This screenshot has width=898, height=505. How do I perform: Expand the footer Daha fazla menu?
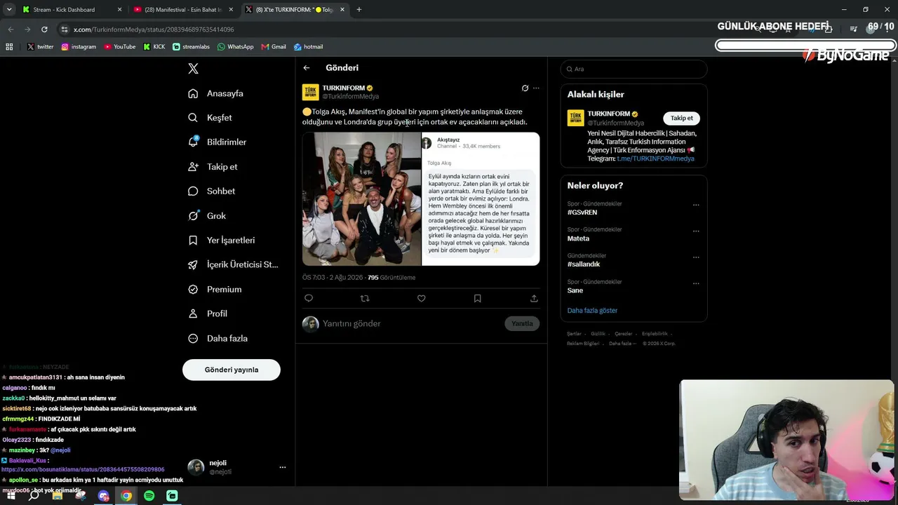(x=622, y=344)
